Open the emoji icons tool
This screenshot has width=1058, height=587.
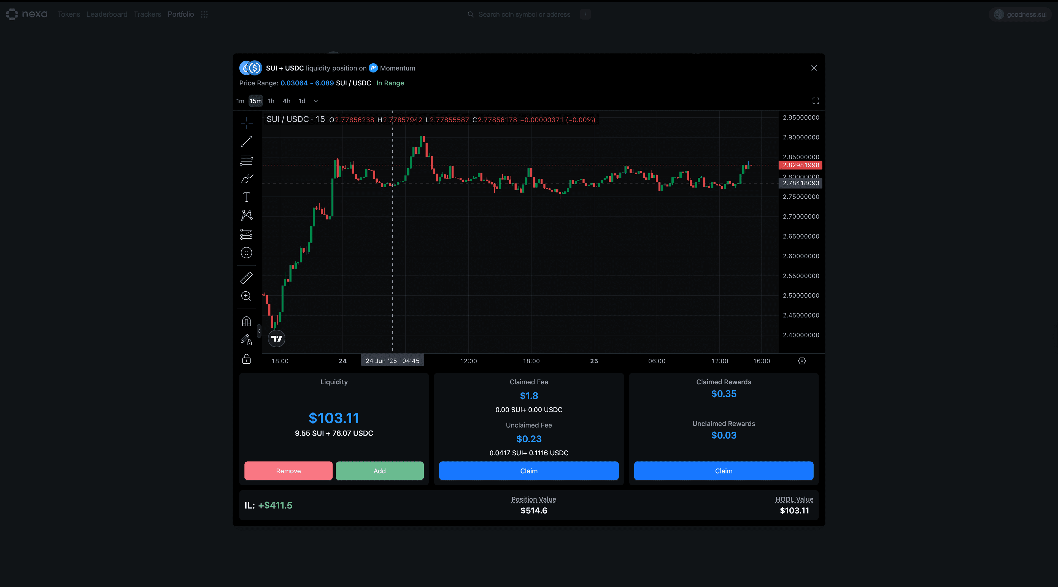246,253
